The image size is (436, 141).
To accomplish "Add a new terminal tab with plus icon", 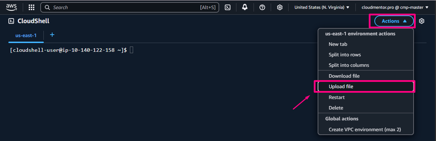I will tap(52, 35).
